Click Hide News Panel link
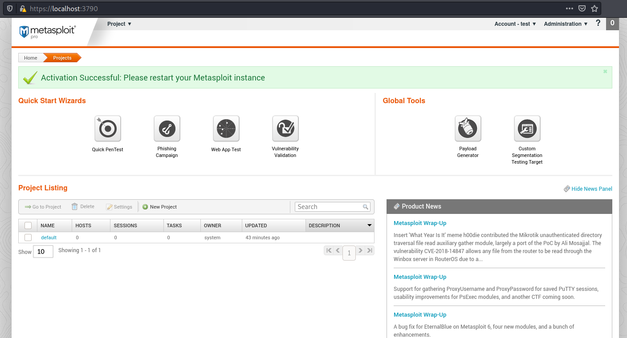This screenshot has width=627, height=338. (588, 189)
